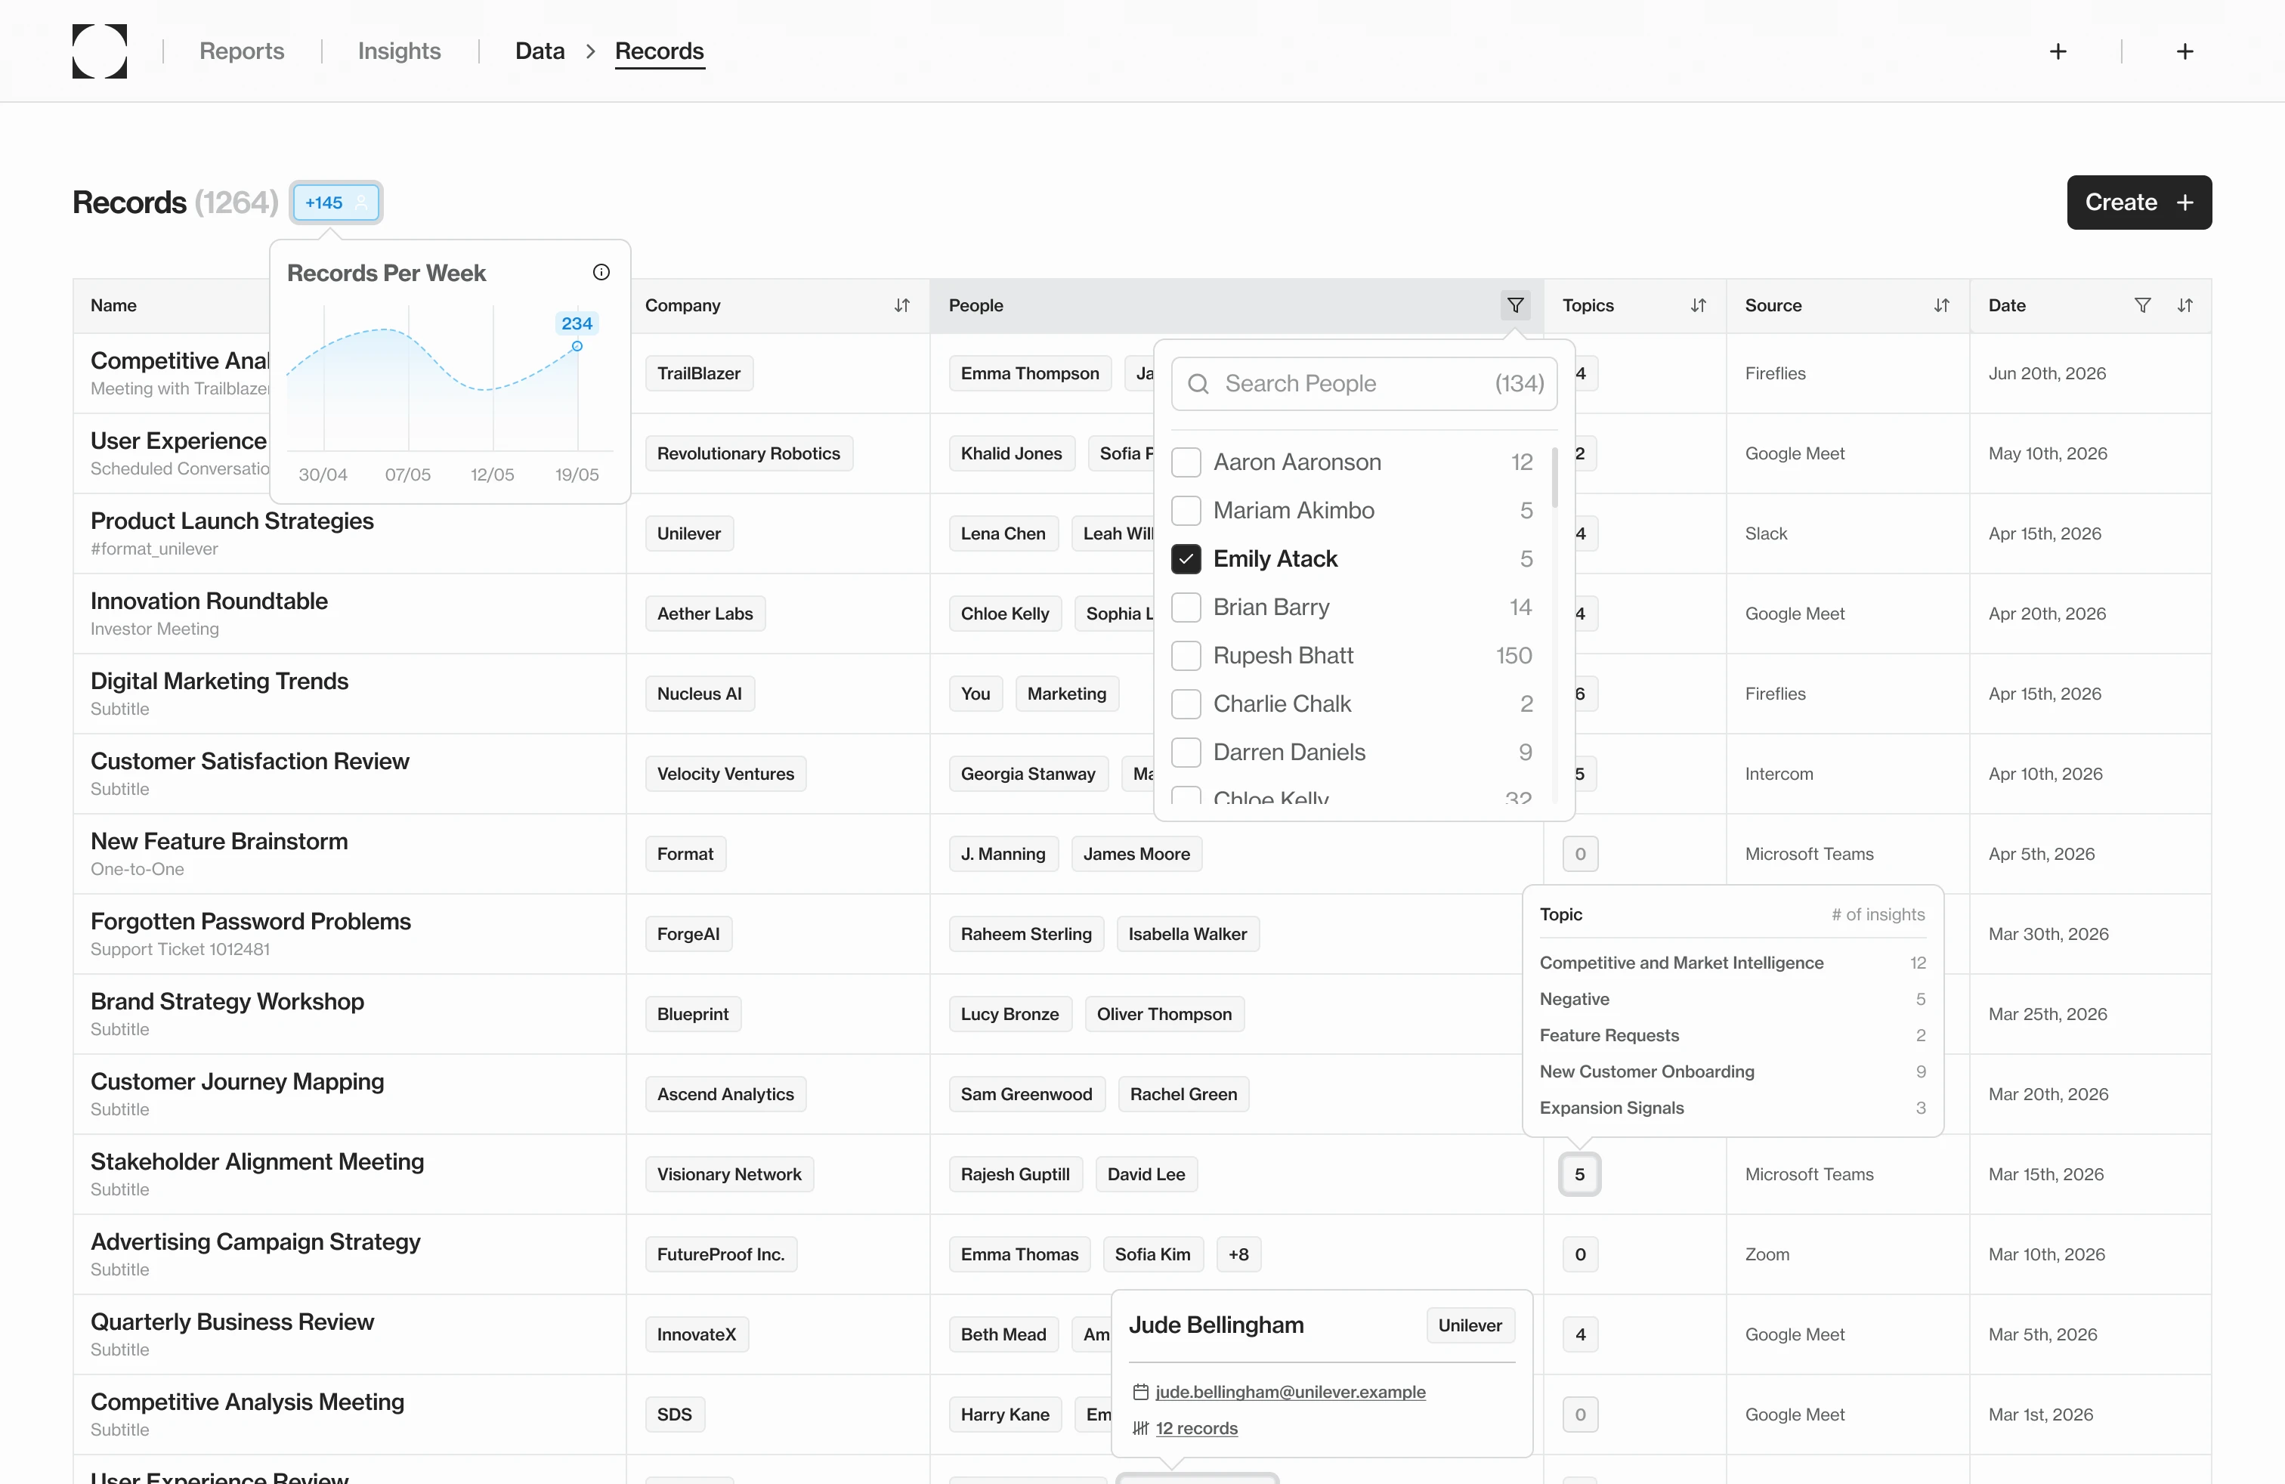Click the calendar icon beside Jude's email
This screenshot has height=1484, width=2285.
[x=1140, y=1392]
